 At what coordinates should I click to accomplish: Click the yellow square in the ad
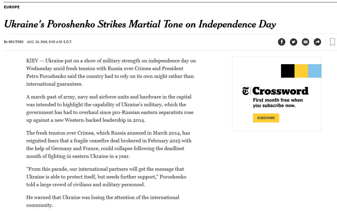(301, 71)
